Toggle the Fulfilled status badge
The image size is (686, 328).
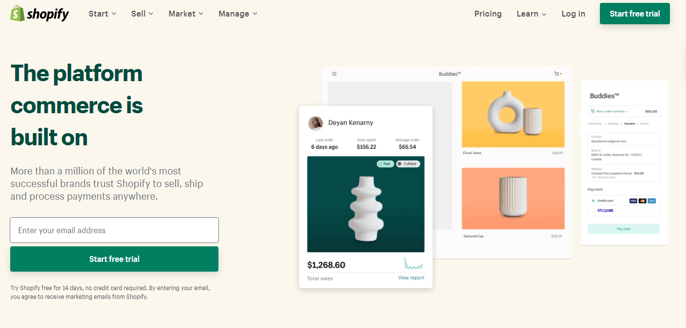click(x=408, y=164)
